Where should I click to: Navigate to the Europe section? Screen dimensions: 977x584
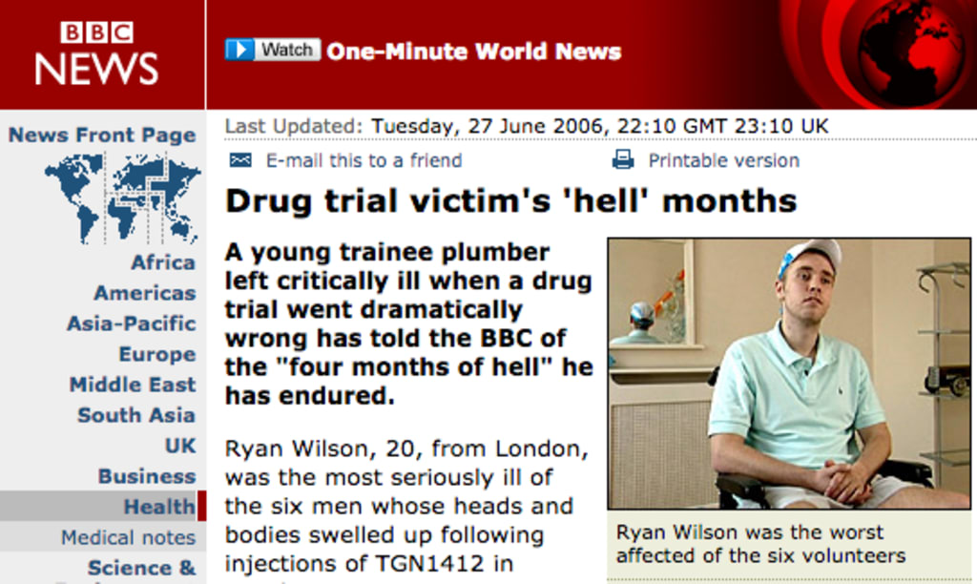pos(157,354)
